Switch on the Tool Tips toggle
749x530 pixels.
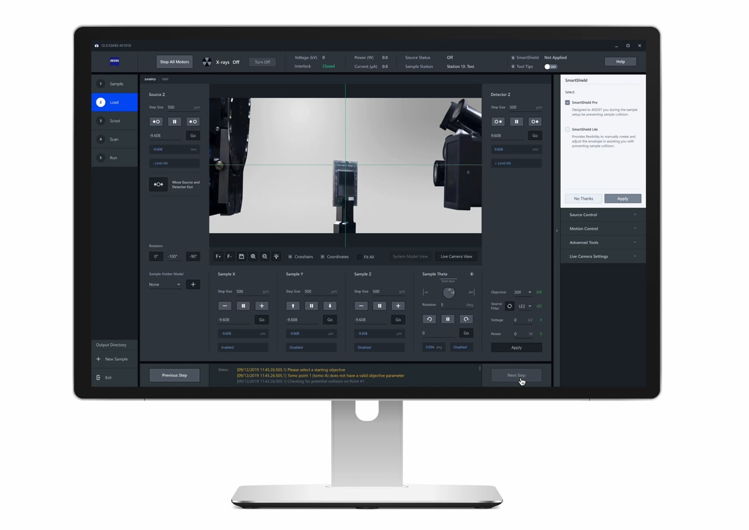(550, 67)
